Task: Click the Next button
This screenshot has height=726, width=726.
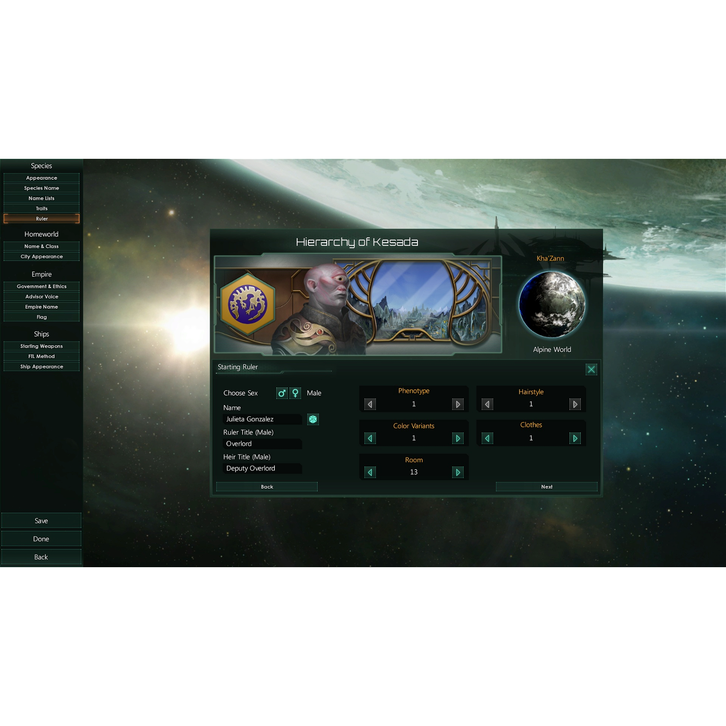Action: [547, 486]
